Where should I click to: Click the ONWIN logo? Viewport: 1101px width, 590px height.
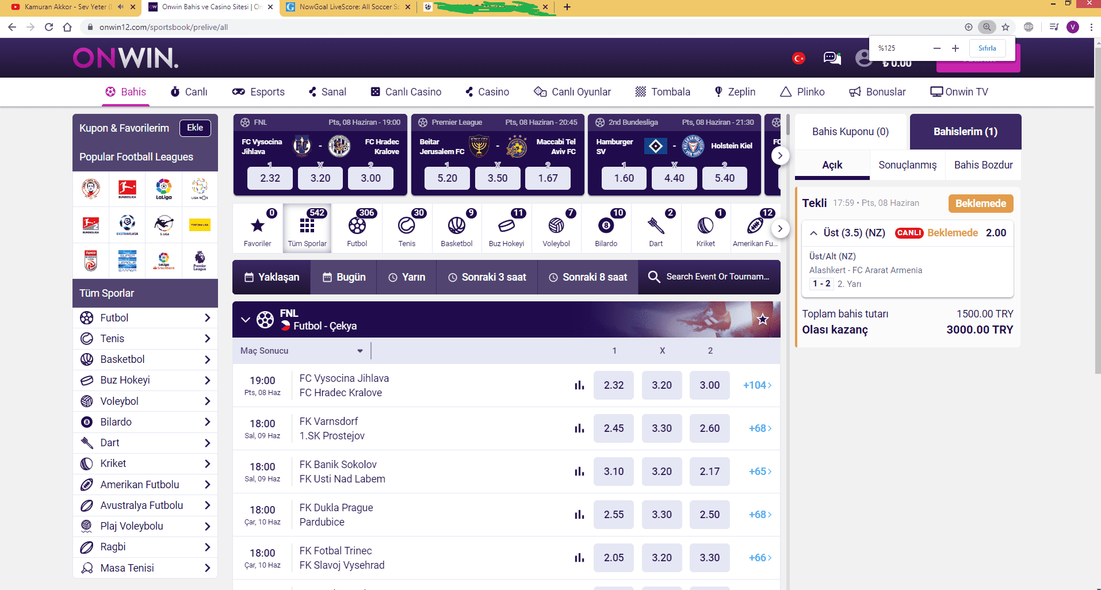126,58
